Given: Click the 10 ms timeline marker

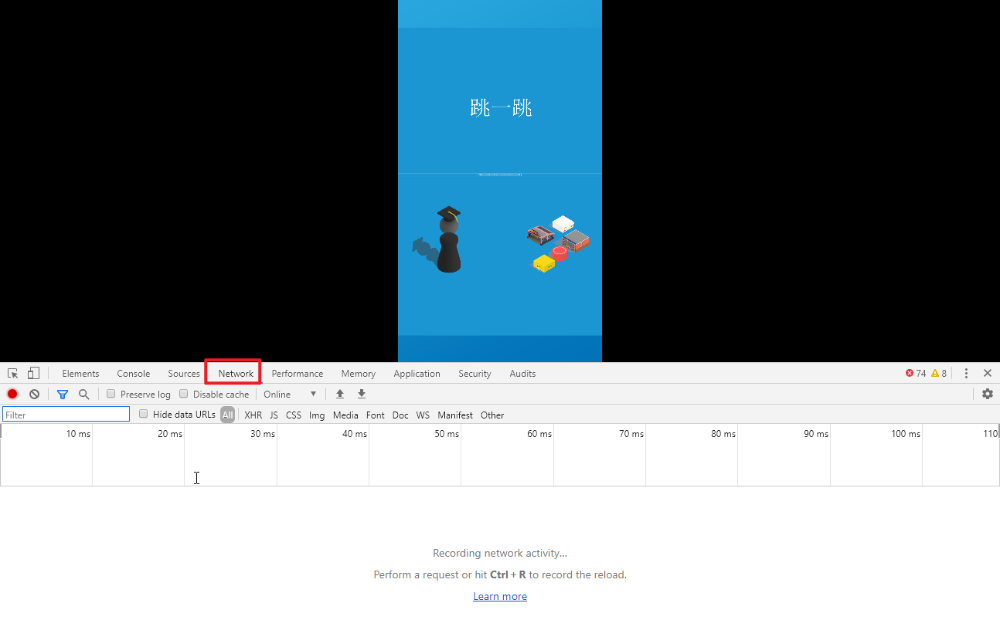Looking at the screenshot, I should (78, 434).
